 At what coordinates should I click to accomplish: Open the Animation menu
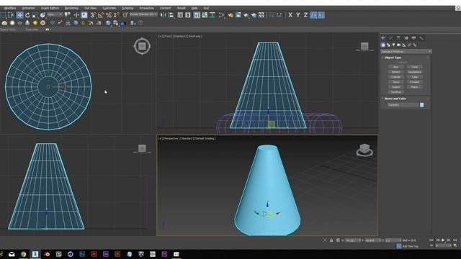(29, 8)
